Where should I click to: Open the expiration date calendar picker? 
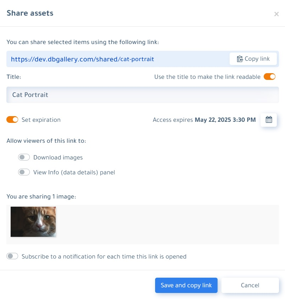(x=268, y=120)
